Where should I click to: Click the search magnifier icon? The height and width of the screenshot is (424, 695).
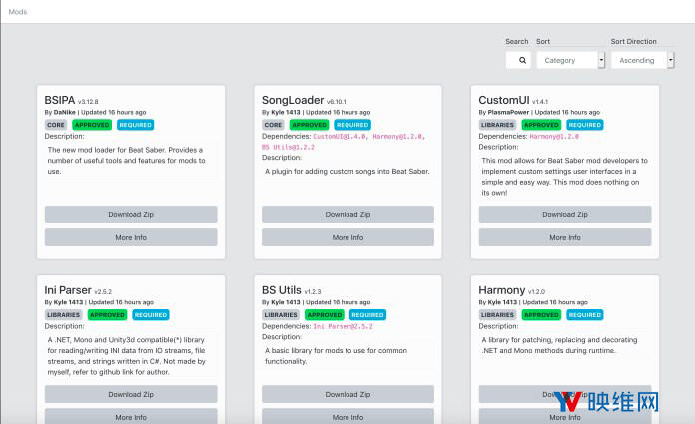(518, 60)
